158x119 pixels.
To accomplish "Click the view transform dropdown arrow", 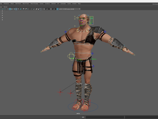I will pyautogui.click(x=79, y=9).
